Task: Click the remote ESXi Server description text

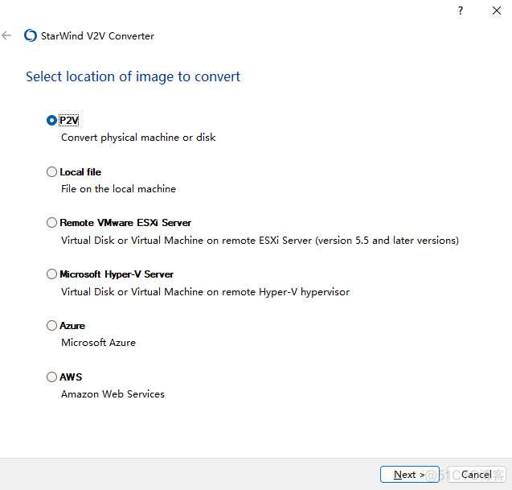Action: [x=260, y=241]
